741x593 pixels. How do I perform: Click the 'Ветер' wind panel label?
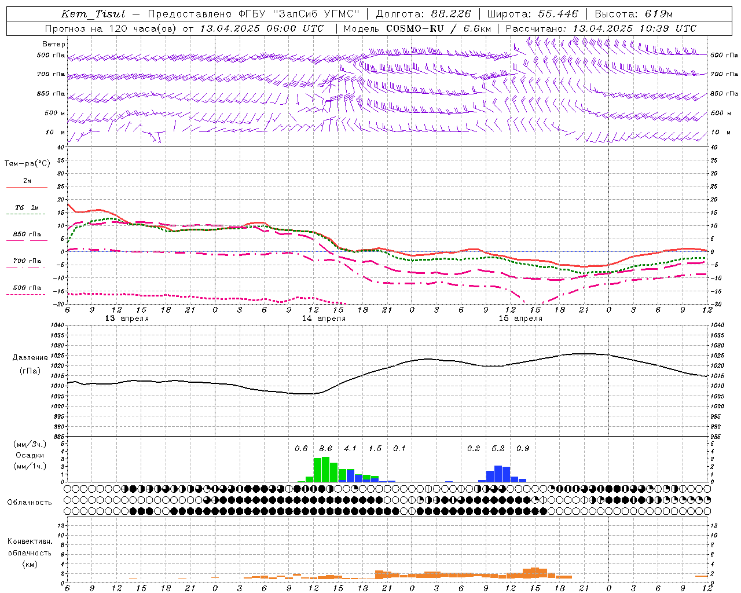[54, 44]
